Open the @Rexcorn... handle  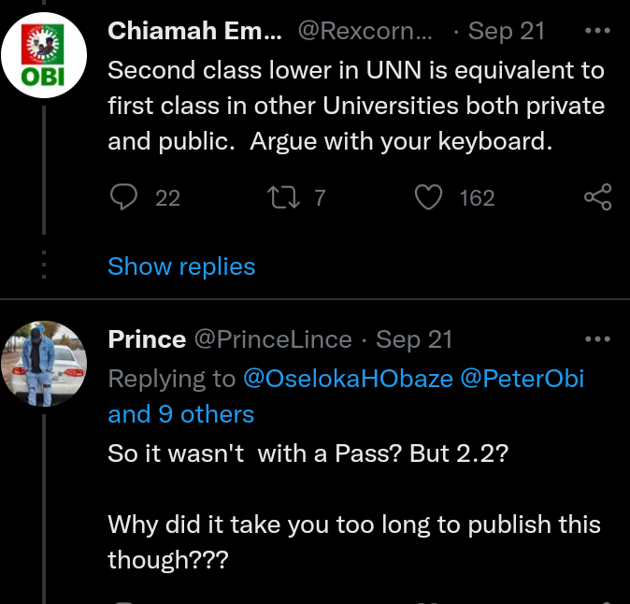(365, 31)
